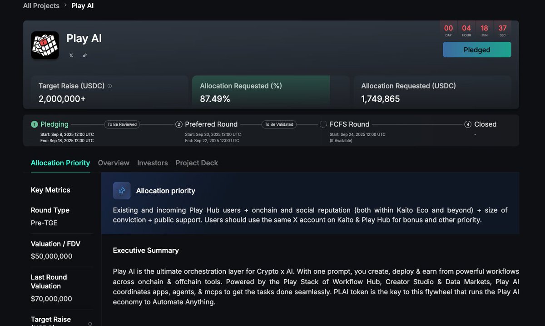Click the Closed step number icon
545x326 pixels.
click(x=468, y=124)
